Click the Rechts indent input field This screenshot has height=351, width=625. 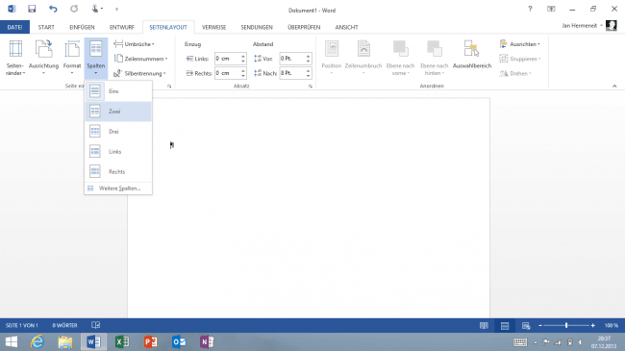(227, 73)
